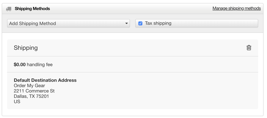Click the $0.00 handling fee amount
The height and width of the screenshot is (118, 267).
[x=19, y=65]
